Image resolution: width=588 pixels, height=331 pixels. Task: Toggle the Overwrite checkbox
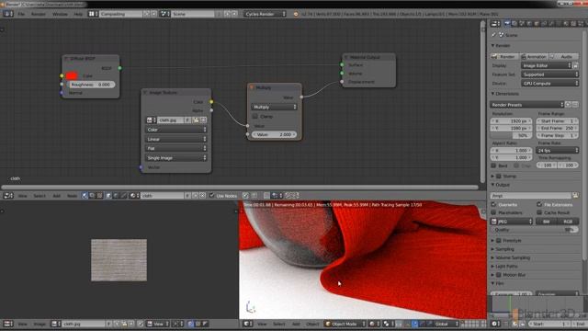click(494, 204)
